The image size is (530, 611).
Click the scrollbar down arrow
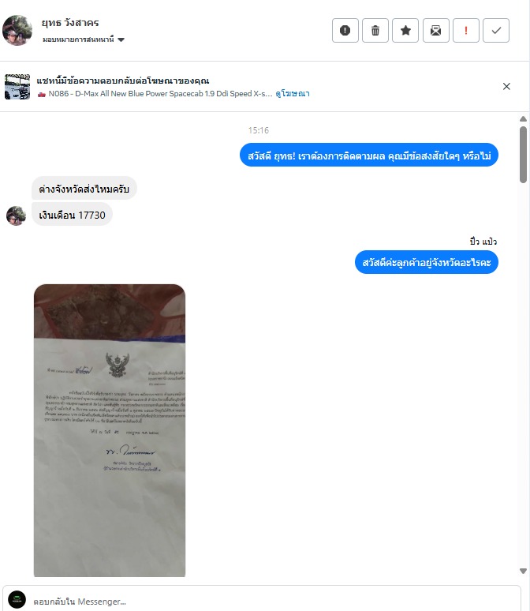tap(524, 571)
